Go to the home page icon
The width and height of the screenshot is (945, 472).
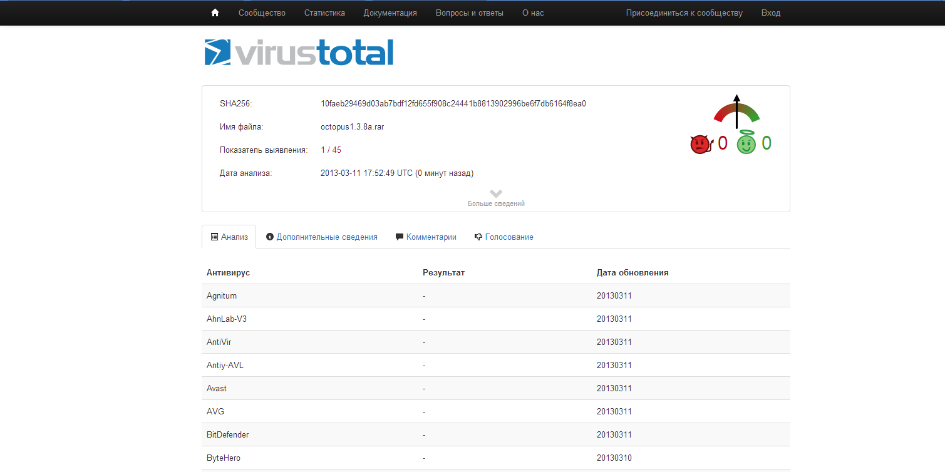[x=215, y=13]
